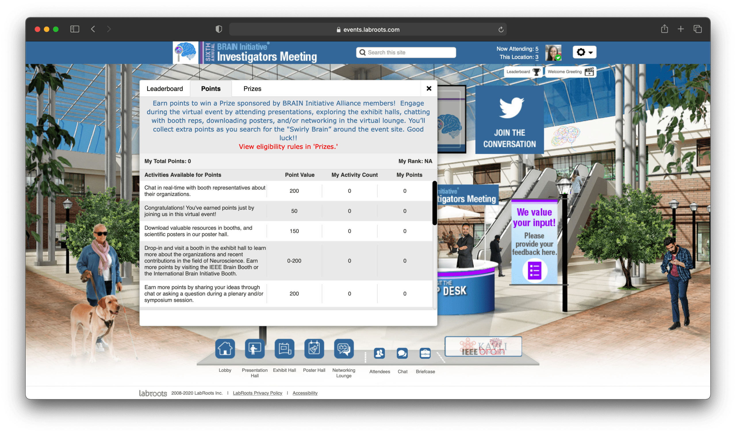Click the Leaderboard trophy button

point(523,72)
